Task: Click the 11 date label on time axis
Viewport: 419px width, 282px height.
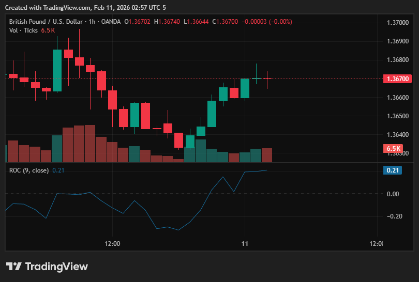Action: tap(245, 244)
